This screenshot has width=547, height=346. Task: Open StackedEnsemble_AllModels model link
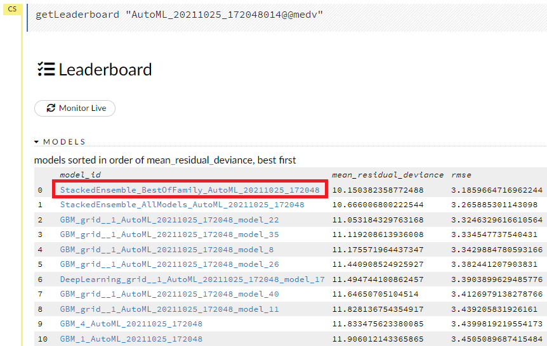click(181, 205)
